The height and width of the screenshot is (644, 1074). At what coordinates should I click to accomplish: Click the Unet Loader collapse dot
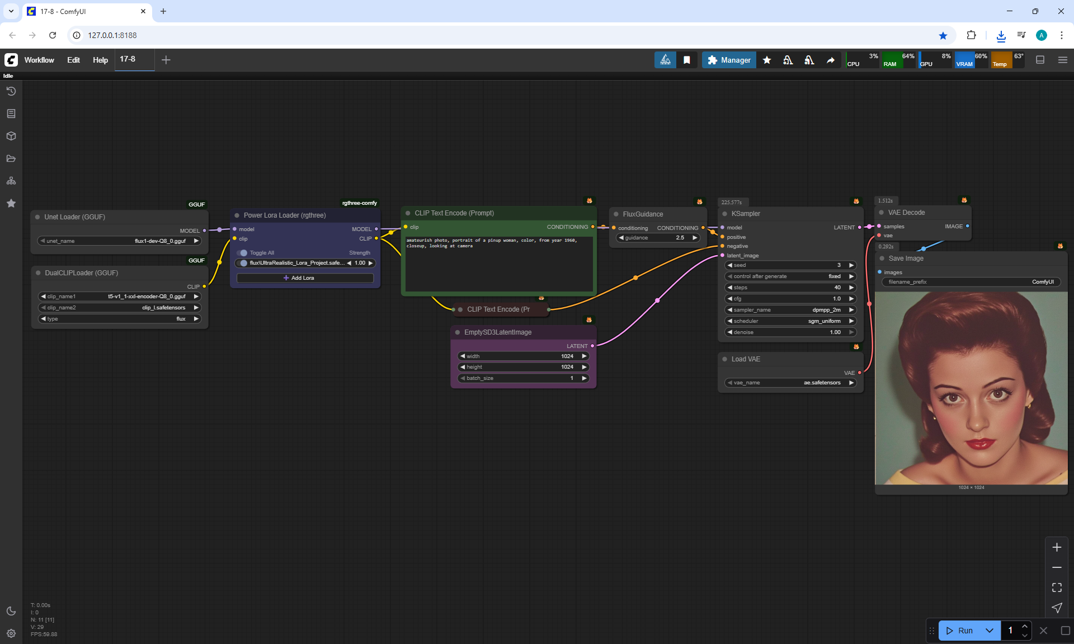coord(37,217)
